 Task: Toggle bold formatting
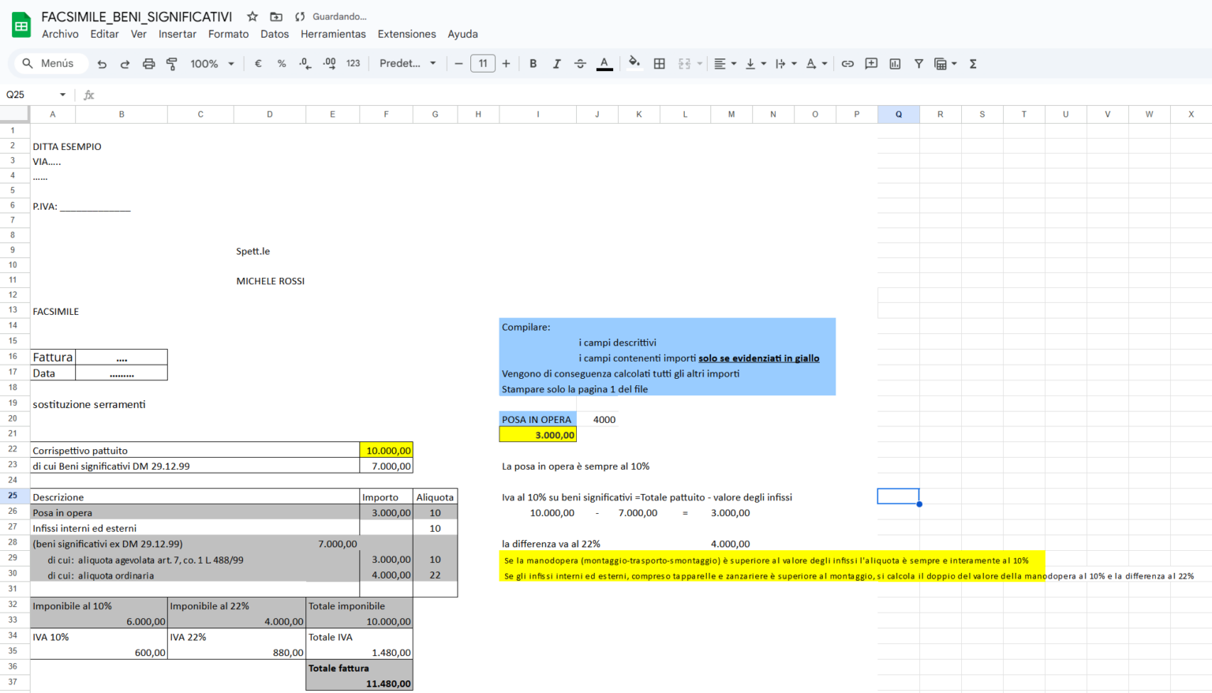[533, 63]
